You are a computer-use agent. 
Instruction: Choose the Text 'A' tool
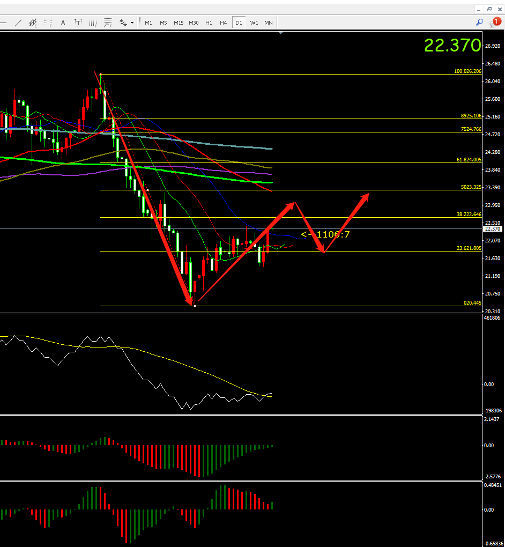point(63,23)
